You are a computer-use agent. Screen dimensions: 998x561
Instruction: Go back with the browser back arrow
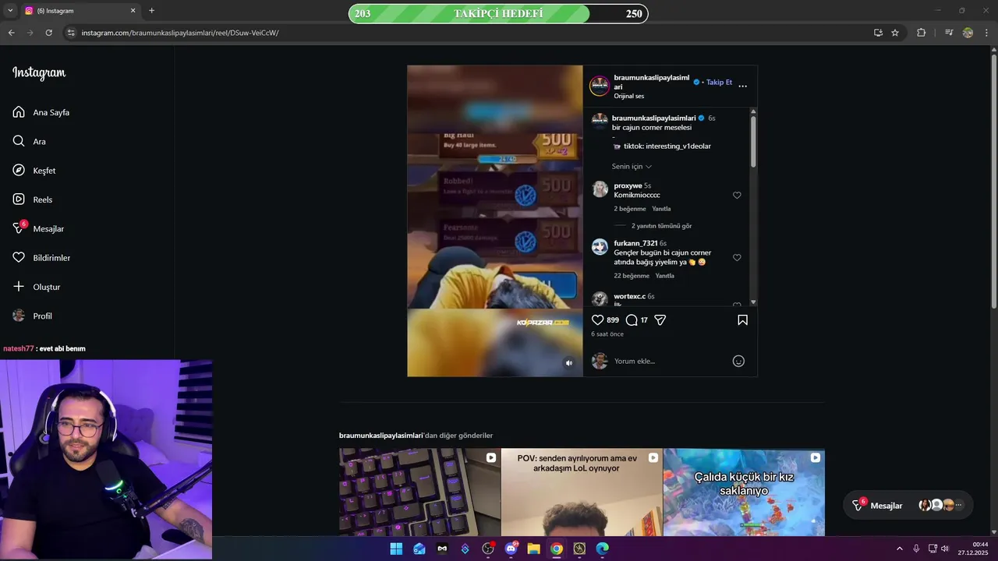[x=11, y=33]
